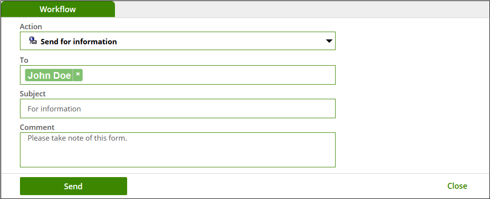Click the green Send button
The width and height of the screenshot is (490, 199).
pos(74,186)
